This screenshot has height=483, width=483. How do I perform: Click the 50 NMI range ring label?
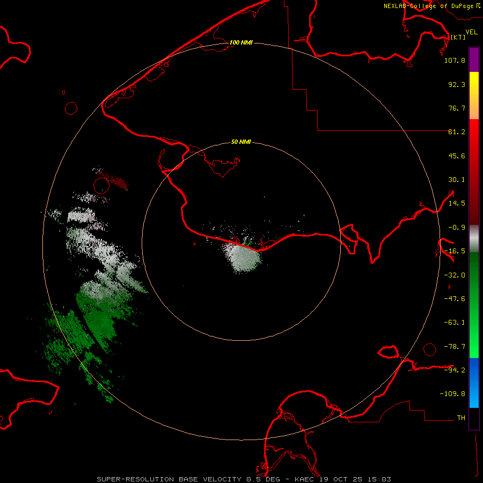[241, 142]
